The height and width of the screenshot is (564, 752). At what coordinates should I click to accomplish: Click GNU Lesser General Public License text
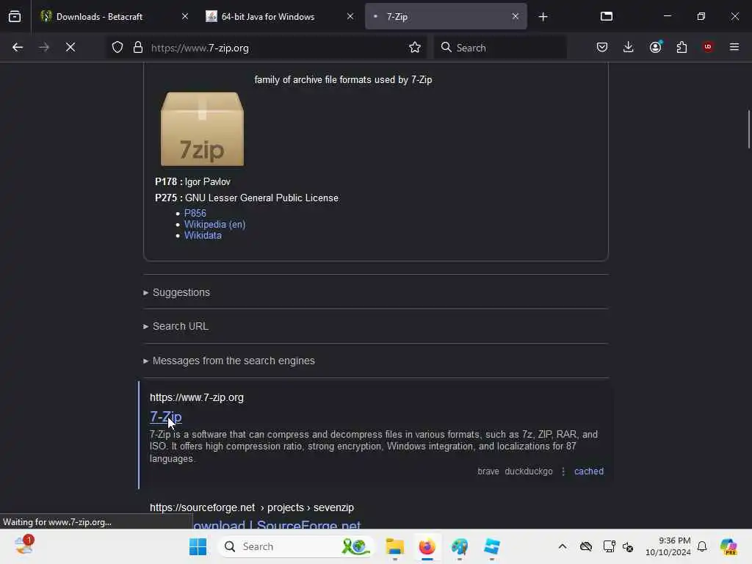[262, 198]
